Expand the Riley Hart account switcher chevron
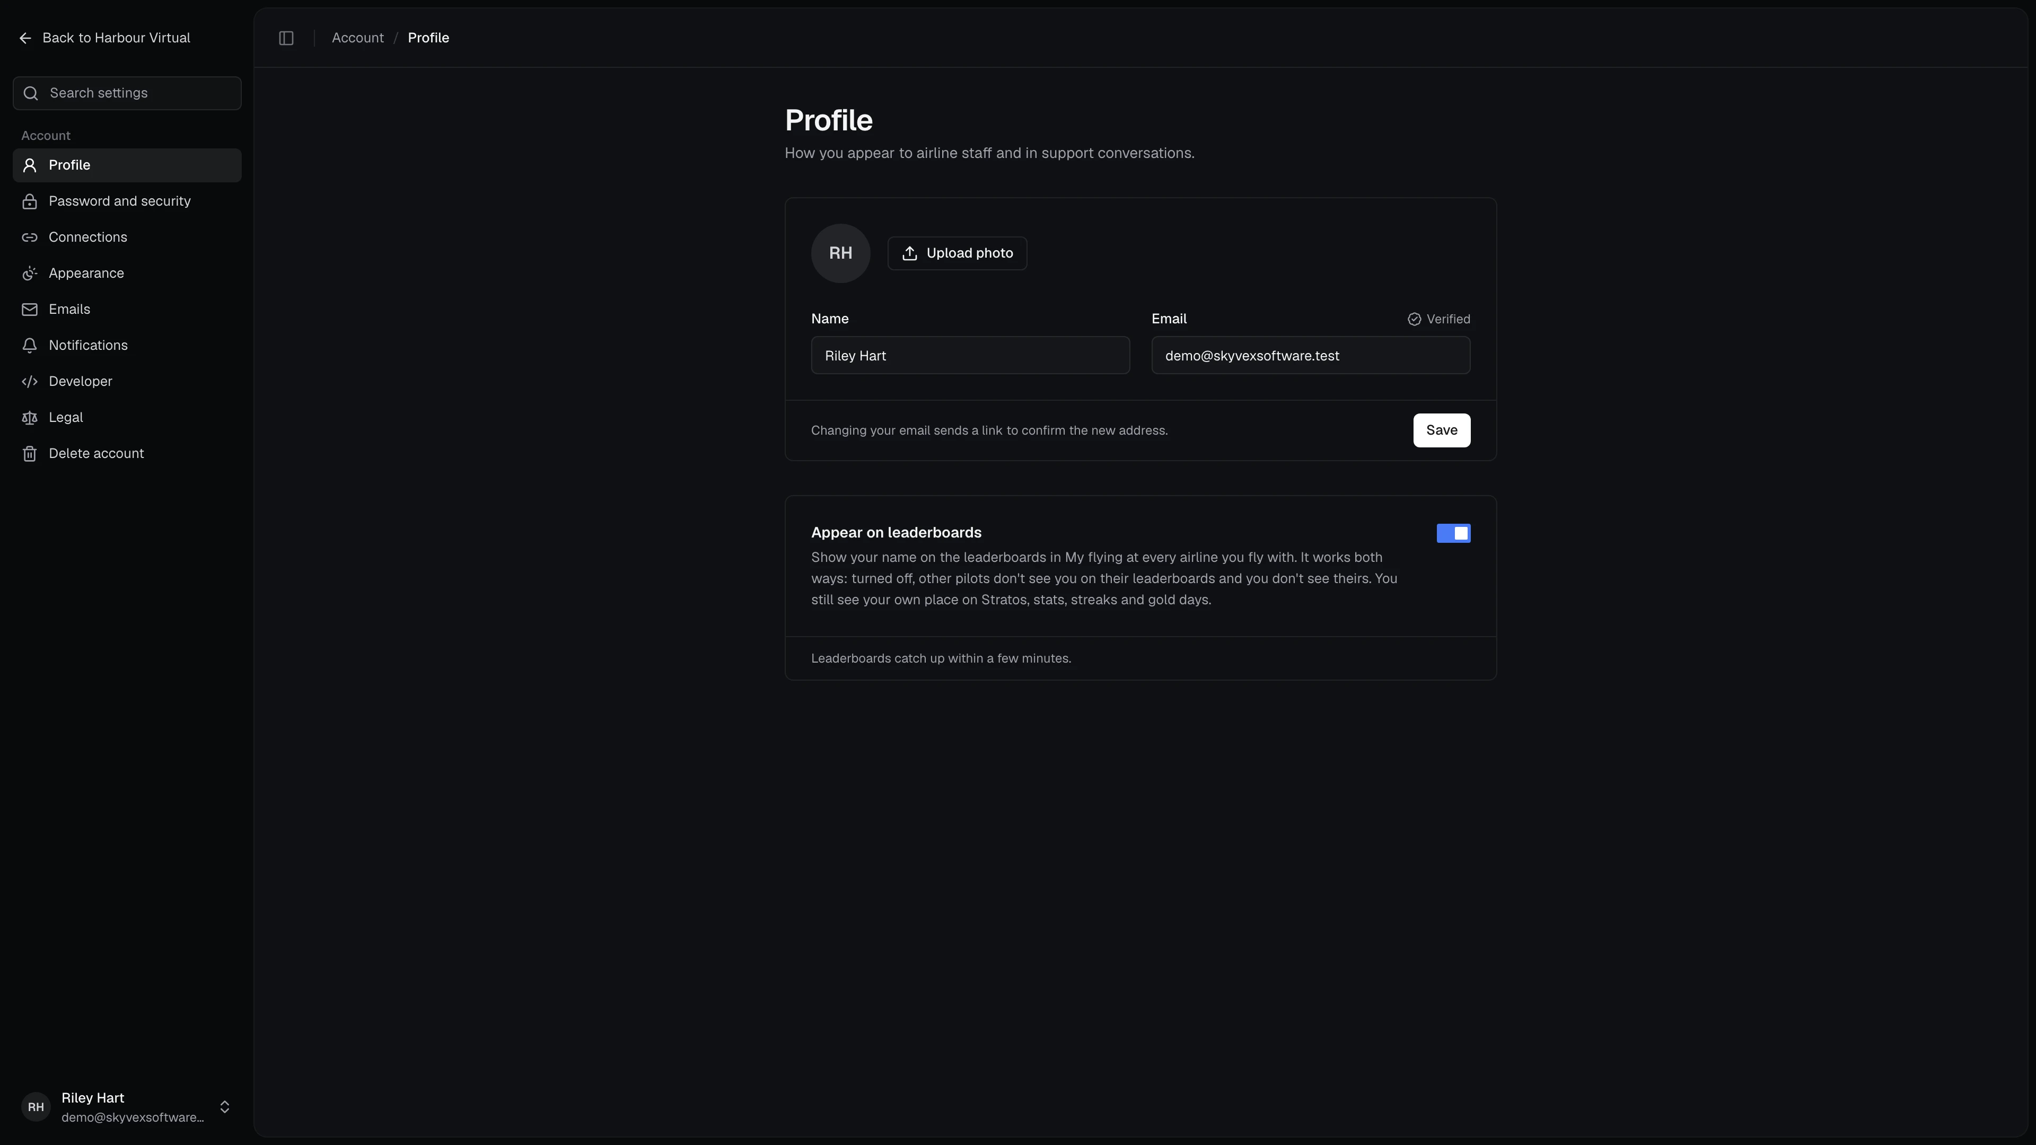This screenshot has height=1145, width=2036. [224, 1107]
